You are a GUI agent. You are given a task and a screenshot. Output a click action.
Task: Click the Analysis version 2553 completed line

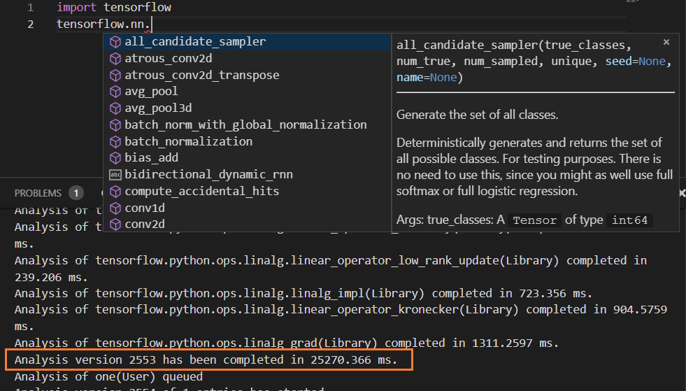coord(206,360)
